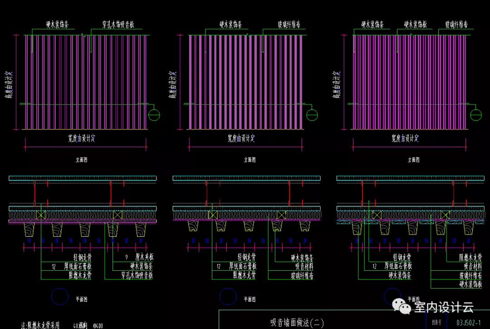
Task: Select the leftmost trapezoid wood strip in left plan
Action: tap(29, 229)
